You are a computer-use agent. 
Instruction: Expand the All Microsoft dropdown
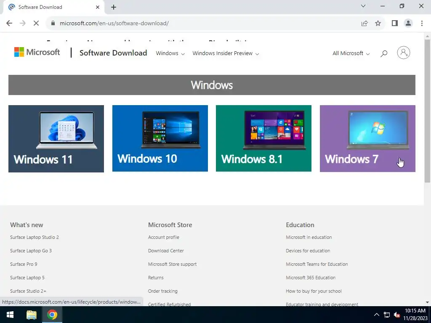pyautogui.click(x=351, y=53)
